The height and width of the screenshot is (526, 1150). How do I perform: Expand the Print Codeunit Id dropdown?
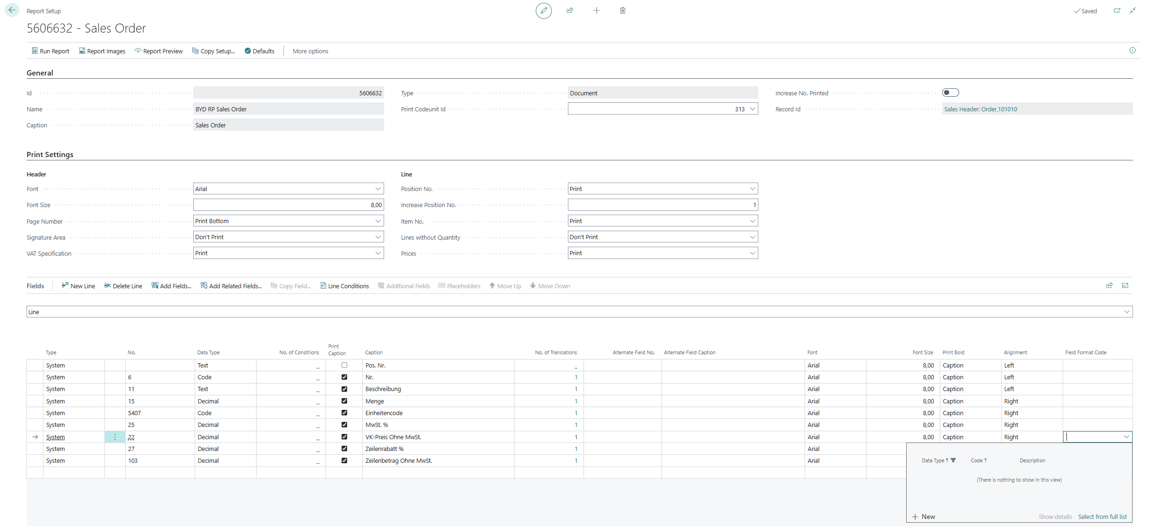(x=752, y=109)
